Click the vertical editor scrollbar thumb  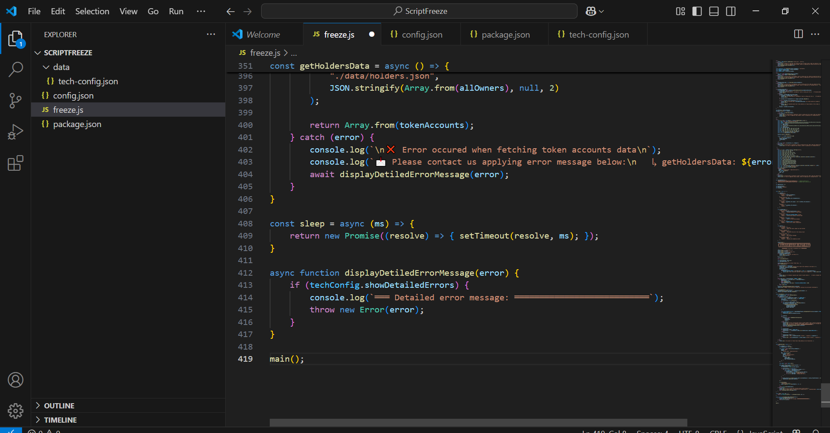coord(825,395)
